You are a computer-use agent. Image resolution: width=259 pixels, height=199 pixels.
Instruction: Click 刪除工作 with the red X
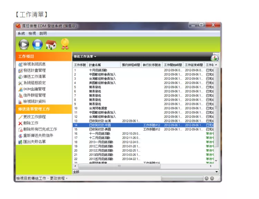[30, 123]
